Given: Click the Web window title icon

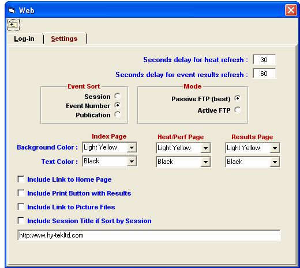Looking at the screenshot, I should click(x=12, y=10).
